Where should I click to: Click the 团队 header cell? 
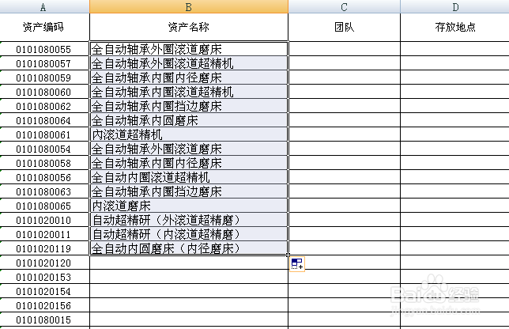pyautogui.click(x=344, y=27)
